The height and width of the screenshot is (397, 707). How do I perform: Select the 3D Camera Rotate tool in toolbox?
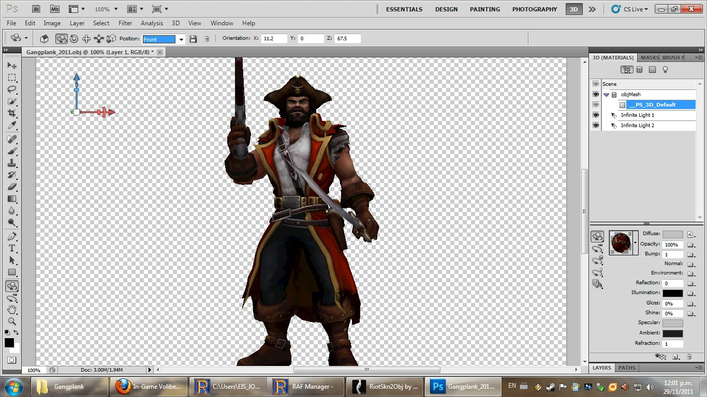[12, 298]
